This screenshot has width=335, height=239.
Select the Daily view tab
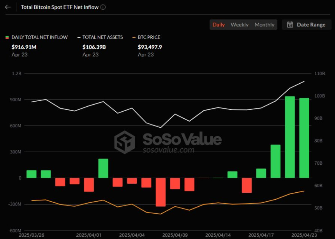tap(219, 25)
